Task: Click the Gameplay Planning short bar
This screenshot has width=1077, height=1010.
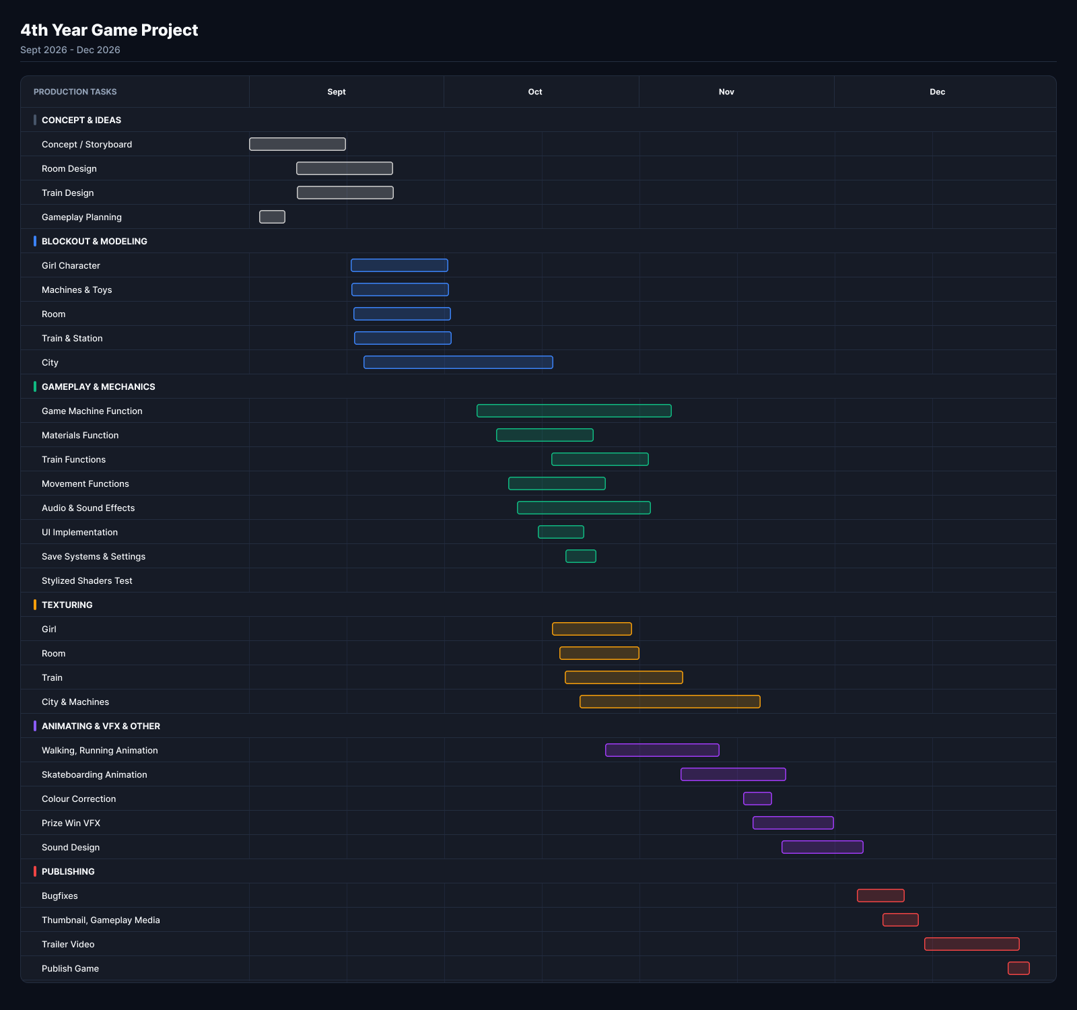Action: pyautogui.click(x=272, y=217)
